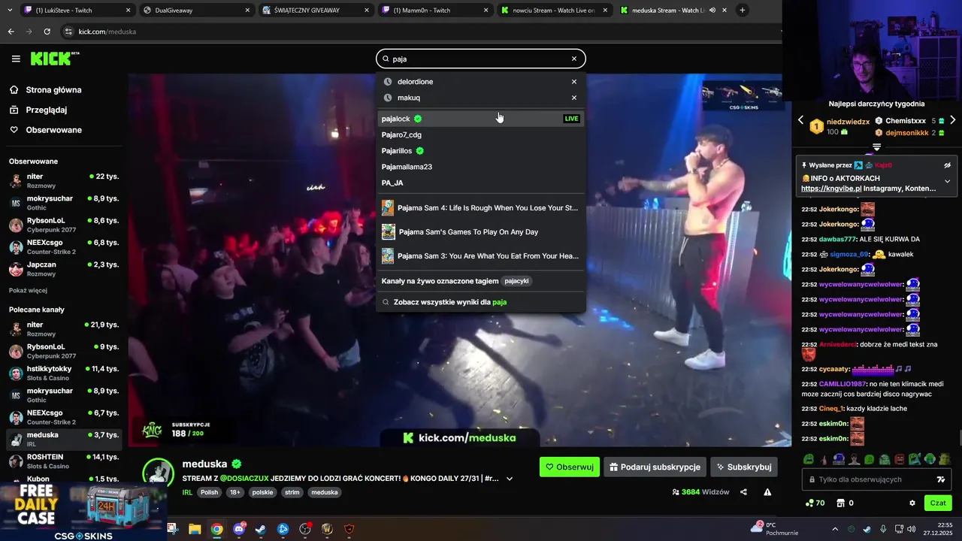Open Pajama Sam's Games To Play category
Viewport: 962px width, 541px height.
(x=481, y=232)
